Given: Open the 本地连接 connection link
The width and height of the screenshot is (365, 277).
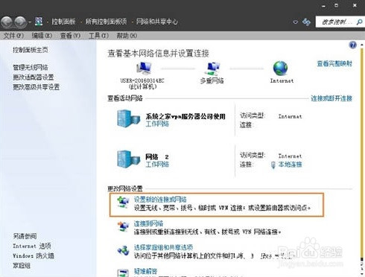Looking at the screenshot, I should click(x=290, y=165).
